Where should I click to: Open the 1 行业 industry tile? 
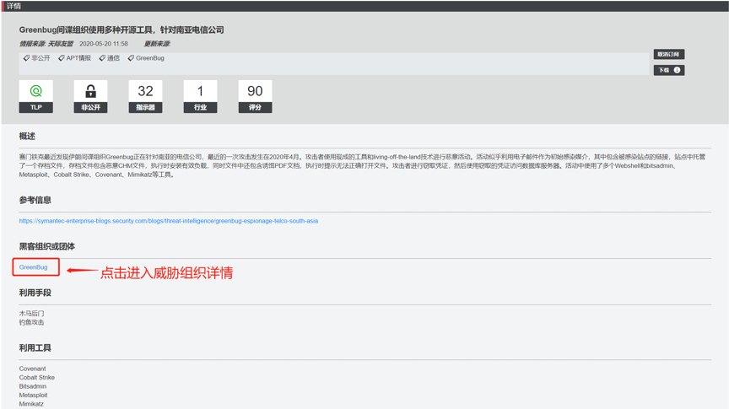pyautogui.click(x=200, y=96)
